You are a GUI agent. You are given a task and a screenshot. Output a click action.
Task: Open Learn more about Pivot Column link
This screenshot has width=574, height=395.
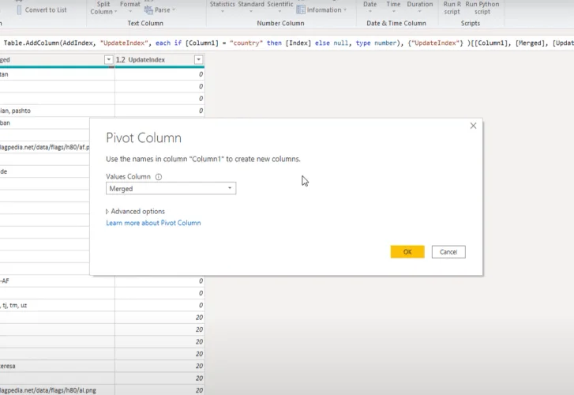tap(153, 223)
